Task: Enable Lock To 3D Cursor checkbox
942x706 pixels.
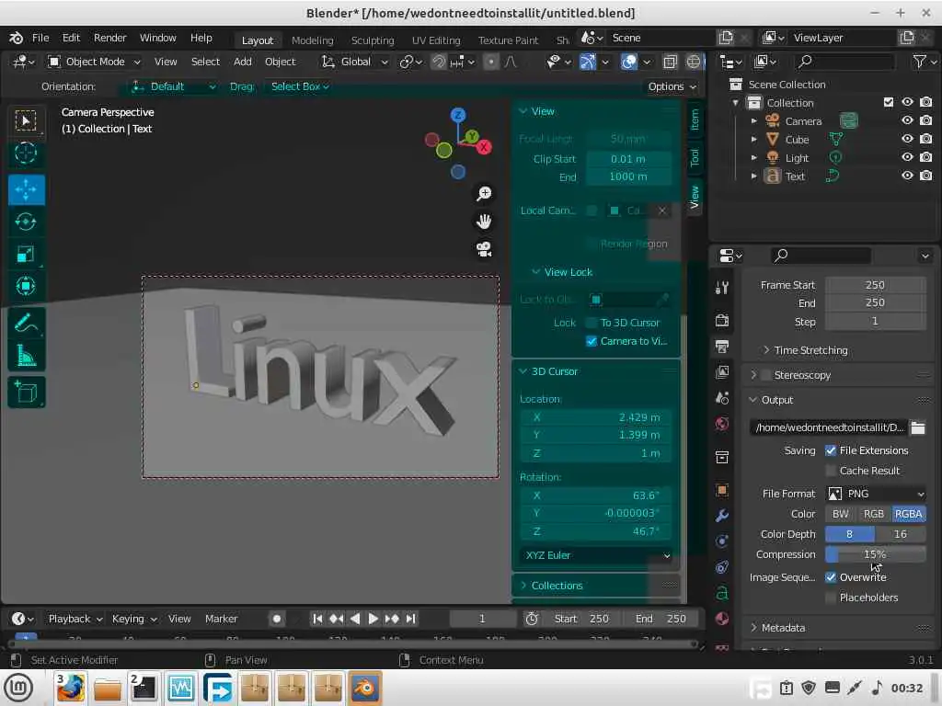Action: 592,323
